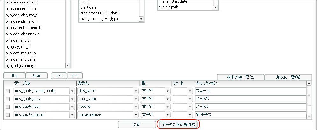The height and width of the screenshot is (130, 317).
Task: Click the 型 column header
Action: [x=156, y=83]
